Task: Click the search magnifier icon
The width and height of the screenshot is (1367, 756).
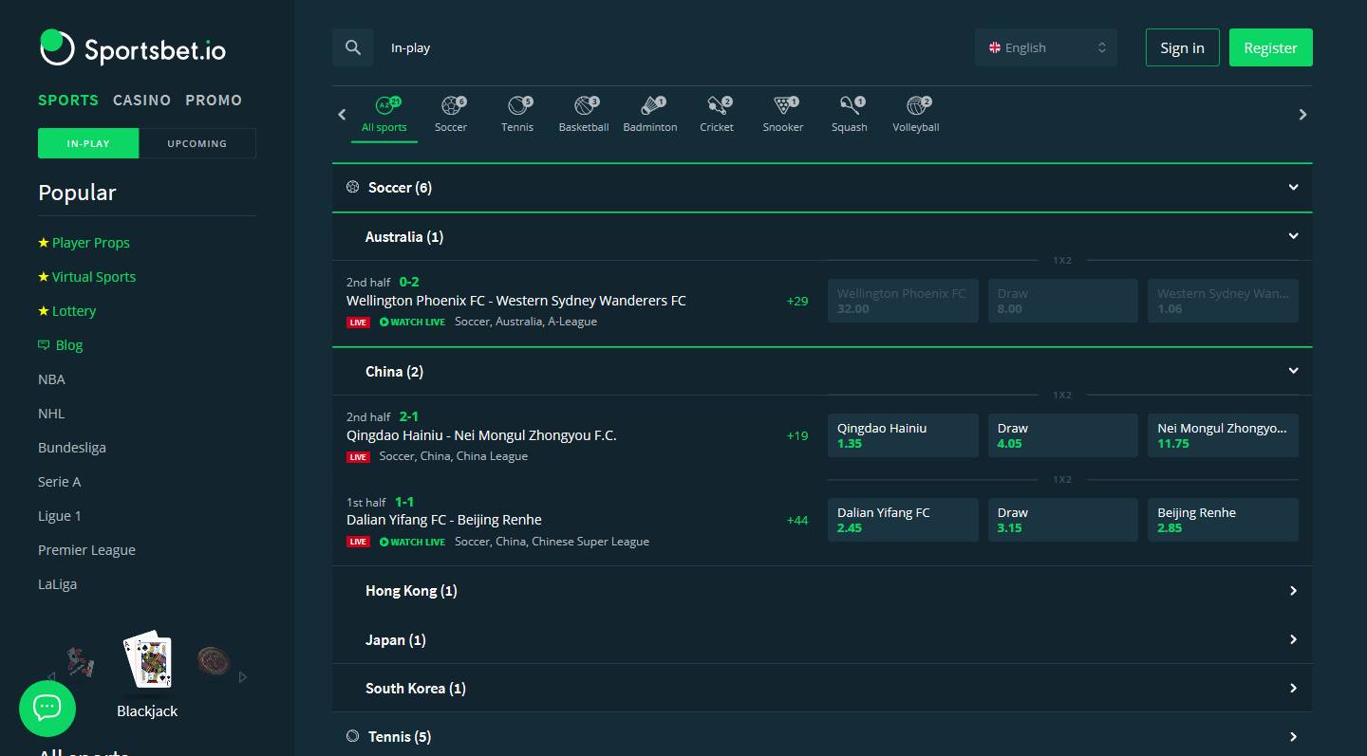Action: [353, 47]
